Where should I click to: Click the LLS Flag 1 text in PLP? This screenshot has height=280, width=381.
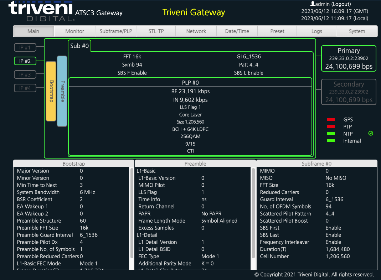[x=190, y=107]
